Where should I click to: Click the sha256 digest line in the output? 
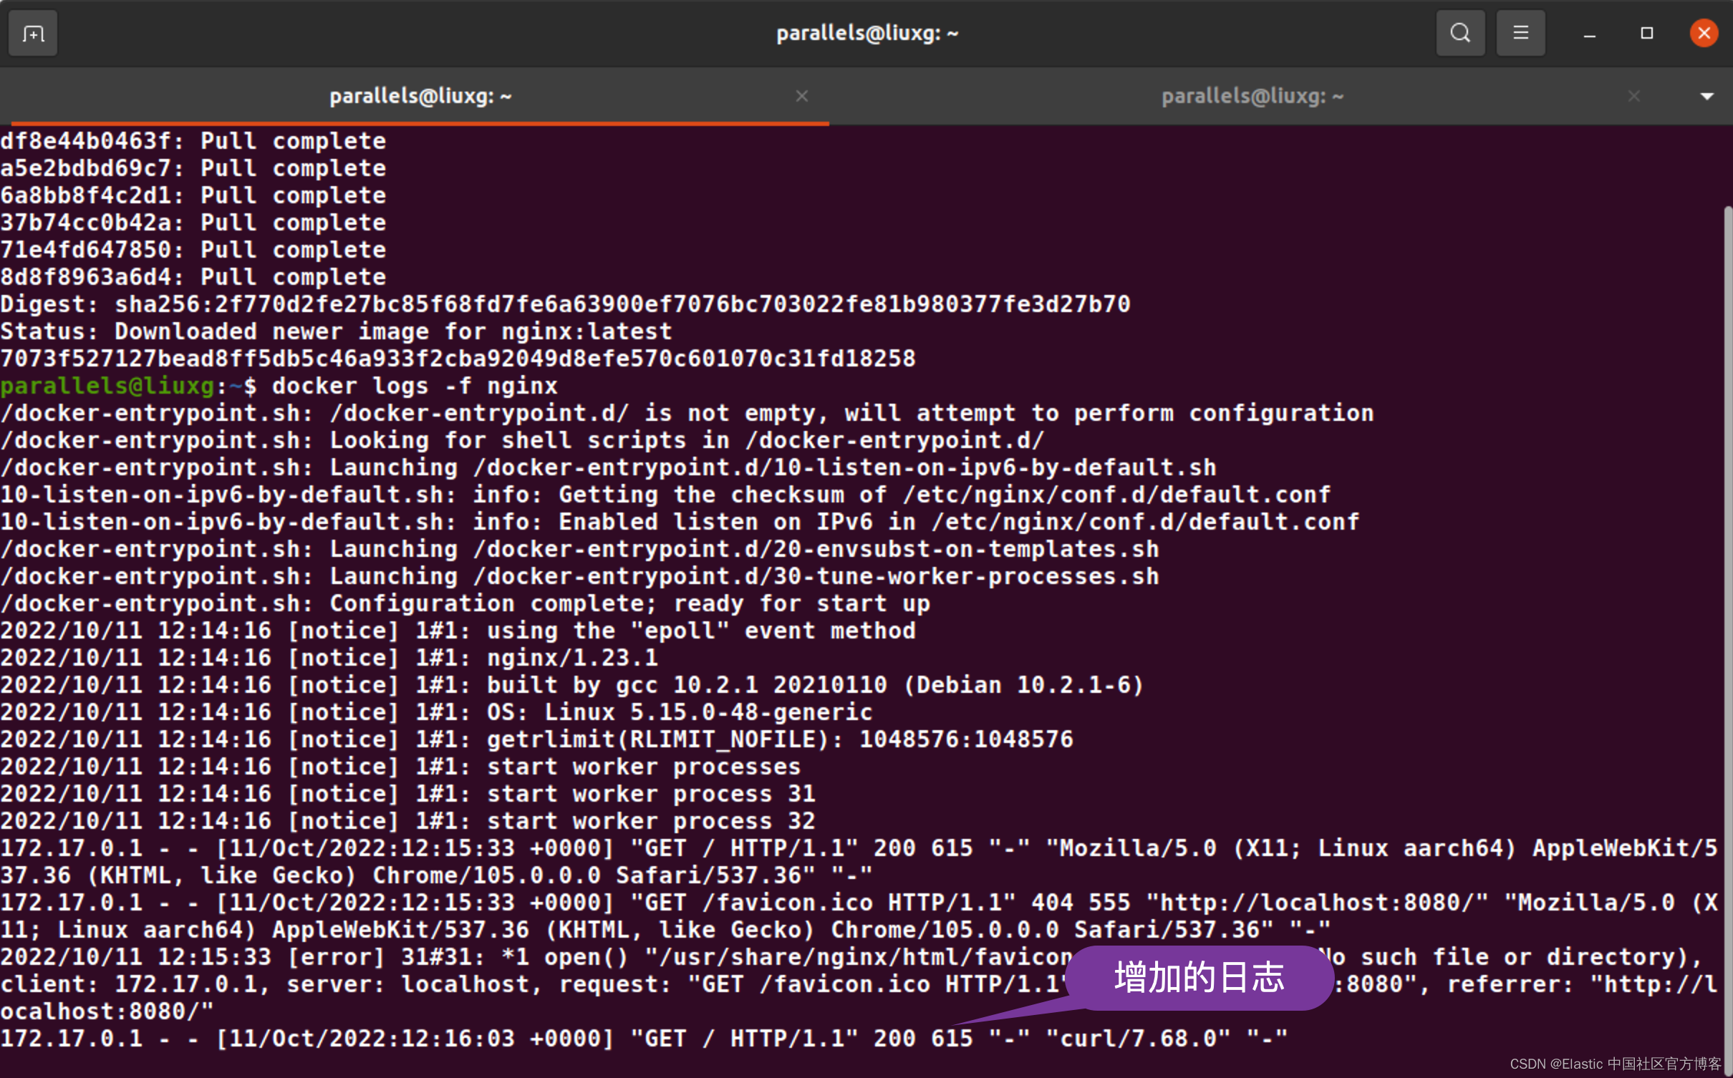click(566, 303)
